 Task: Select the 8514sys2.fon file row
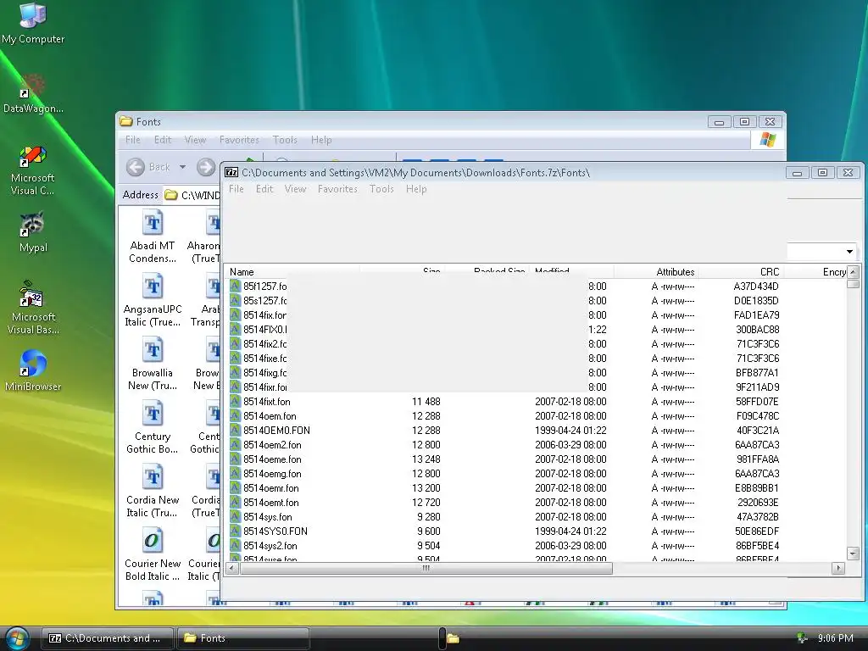536,545
